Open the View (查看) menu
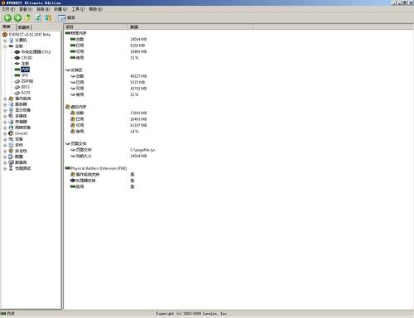Viewport: 414px width, 318px height. point(26,9)
